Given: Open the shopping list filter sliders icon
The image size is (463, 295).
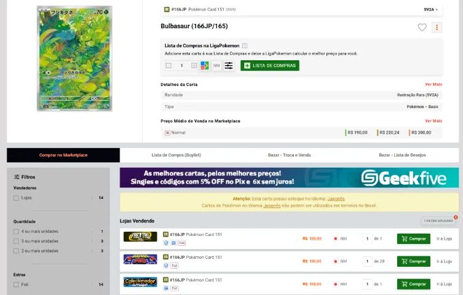Looking at the screenshot, I should tap(229, 66).
